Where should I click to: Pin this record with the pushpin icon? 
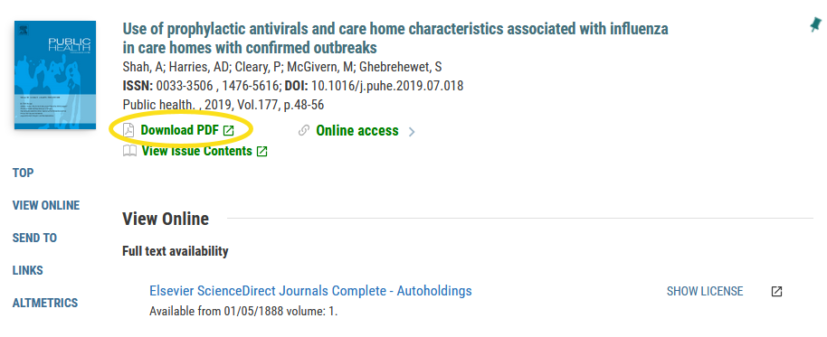coord(815,24)
